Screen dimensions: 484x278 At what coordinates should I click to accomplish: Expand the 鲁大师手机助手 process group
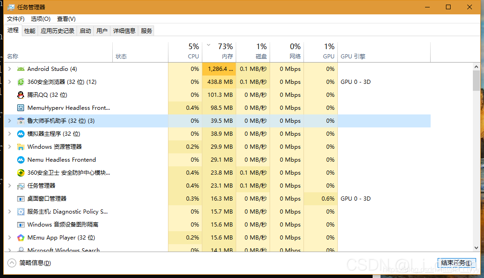click(x=10, y=121)
